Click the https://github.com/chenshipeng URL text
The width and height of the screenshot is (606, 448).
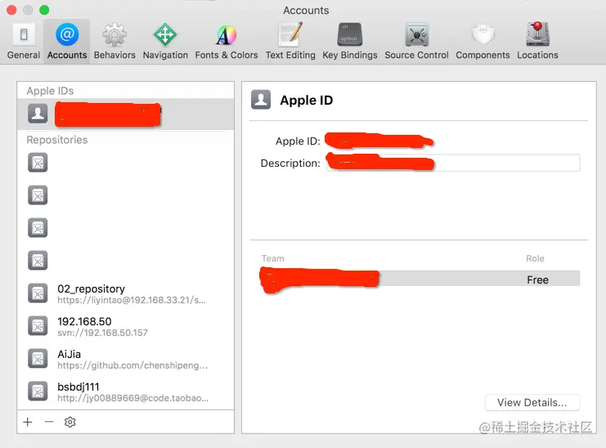tap(132, 365)
